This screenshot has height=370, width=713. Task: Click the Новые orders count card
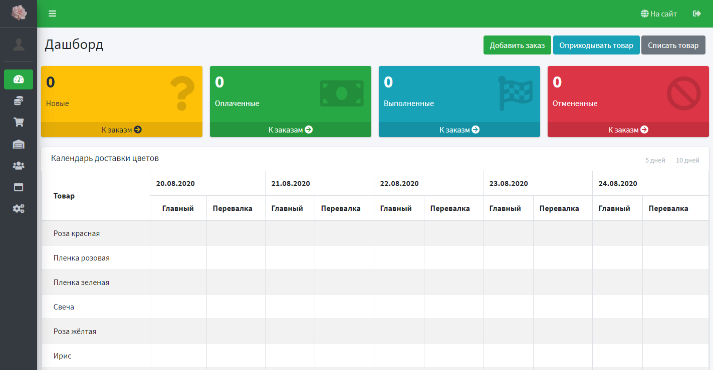click(x=122, y=101)
